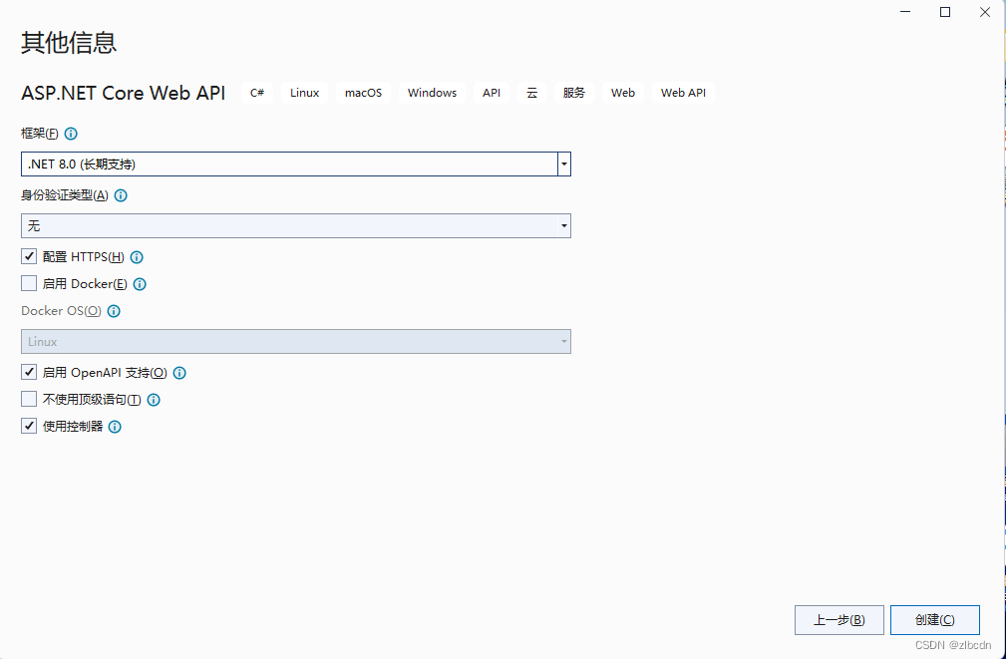Click the 上一步(B) button
Image resolution: width=1006 pixels, height=659 pixels.
839,620
